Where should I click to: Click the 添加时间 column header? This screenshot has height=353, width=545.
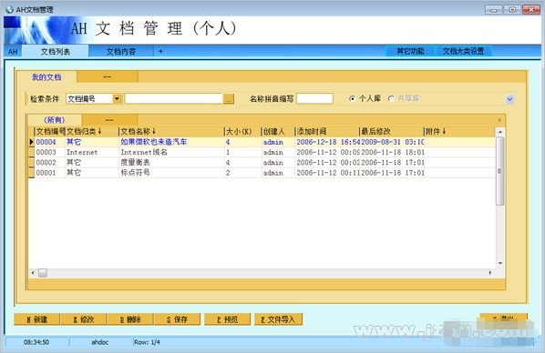coord(327,132)
